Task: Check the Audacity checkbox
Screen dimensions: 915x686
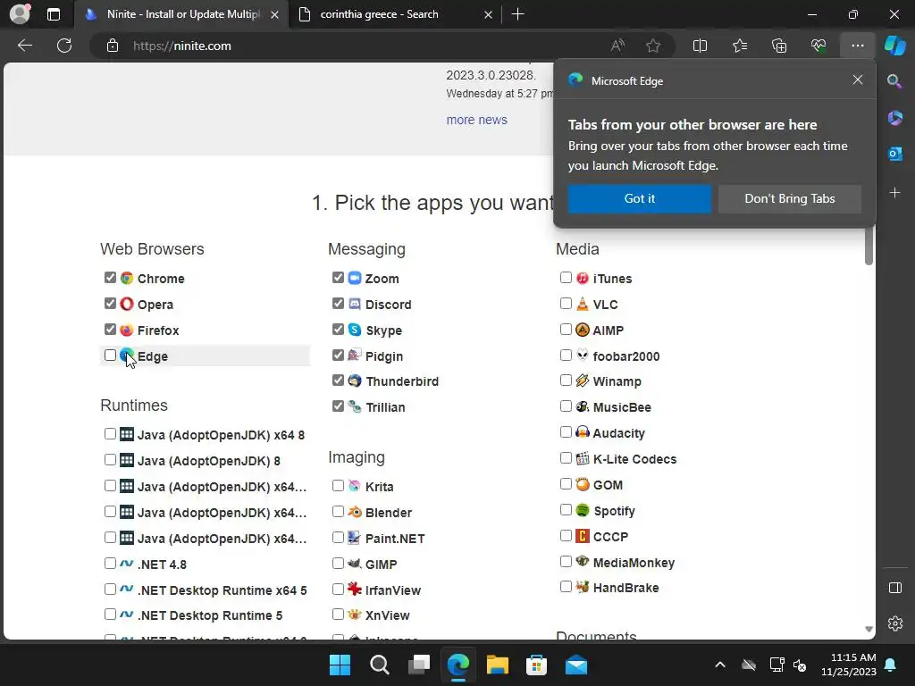Action: click(x=566, y=432)
